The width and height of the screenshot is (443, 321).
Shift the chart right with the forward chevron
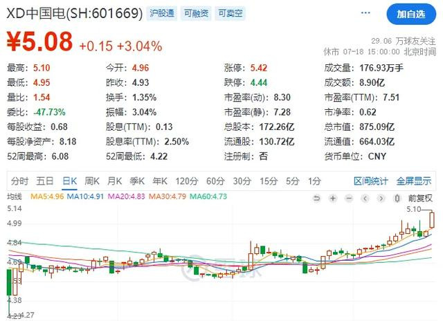tap(381, 199)
